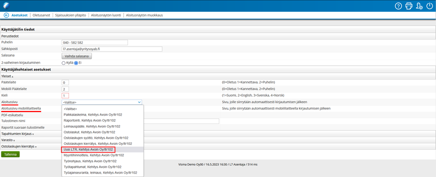Screen dimensions: 436x177
Task: Click the Kieli language codes hint text
Action: [x=253, y=95]
